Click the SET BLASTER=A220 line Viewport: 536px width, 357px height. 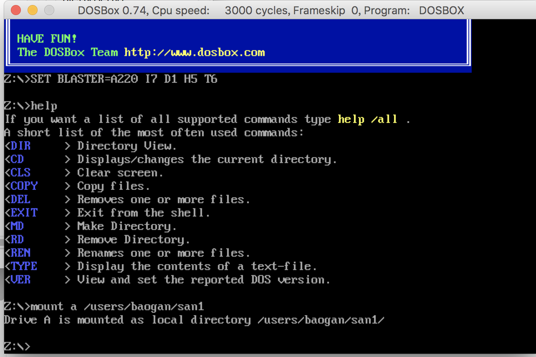(x=111, y=79)
